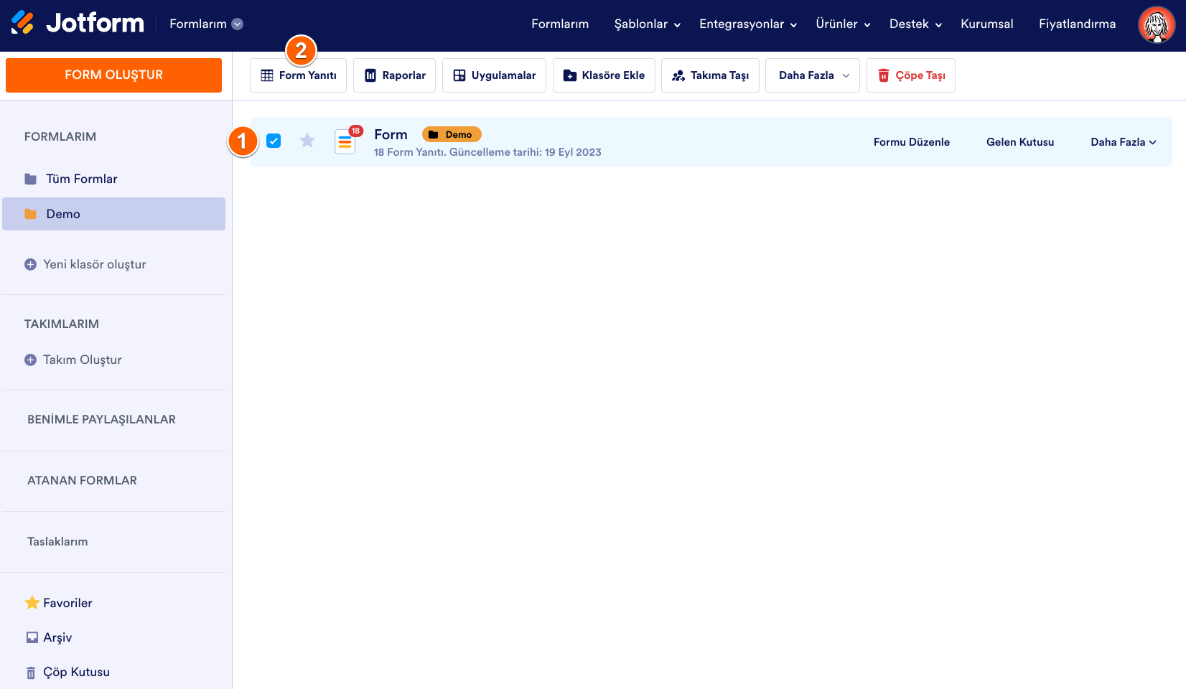
Task: Open Çöp Kutusu in sidebar
Action: [x=76, y=672]
